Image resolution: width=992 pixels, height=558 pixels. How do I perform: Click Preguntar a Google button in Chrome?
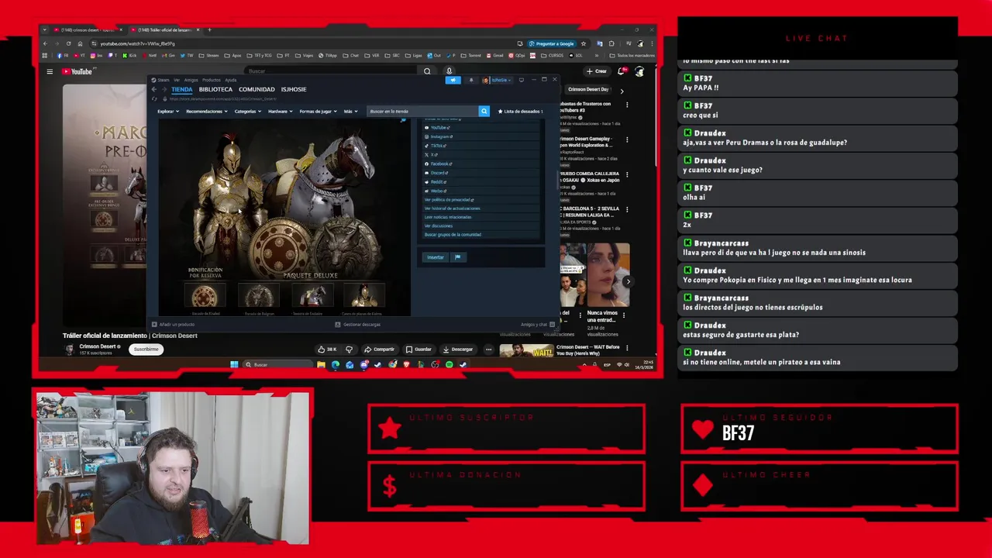coord(552,43)
